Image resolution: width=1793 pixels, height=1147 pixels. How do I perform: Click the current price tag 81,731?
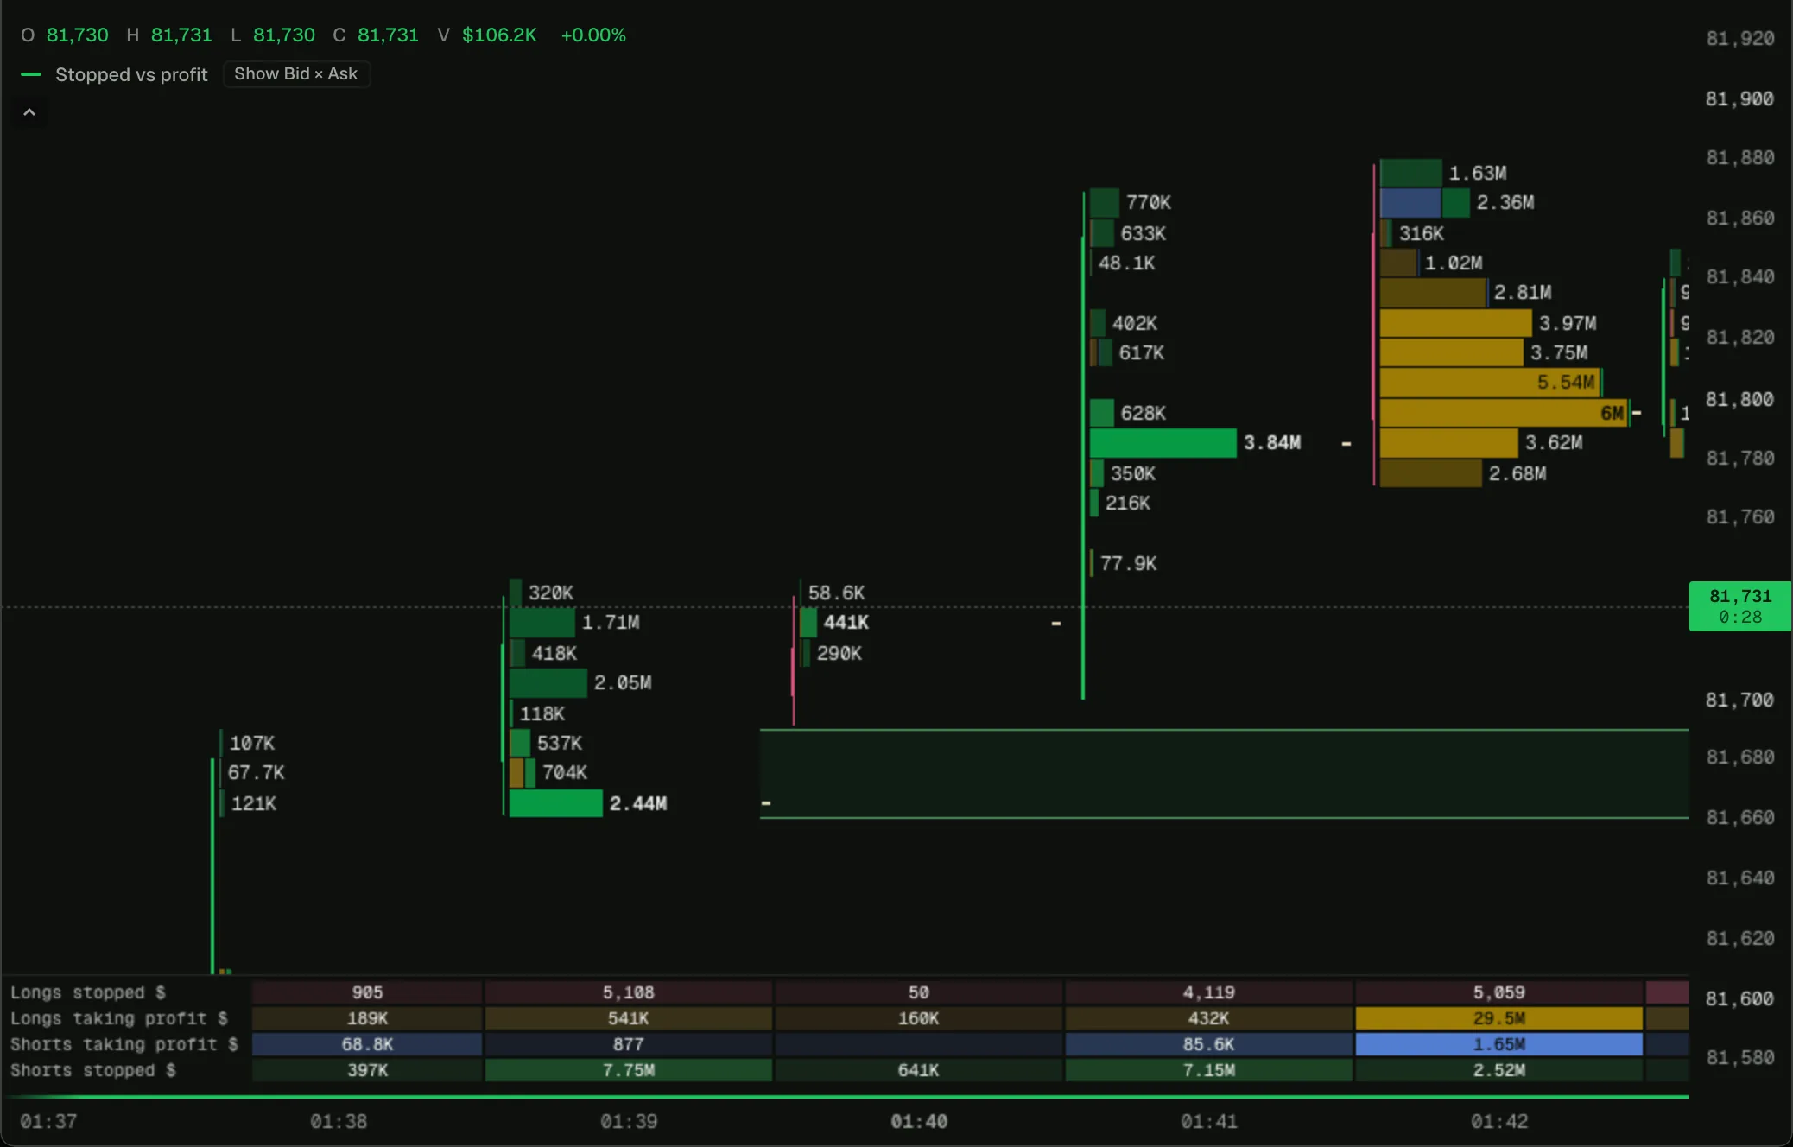click(x=1739, y=606)
